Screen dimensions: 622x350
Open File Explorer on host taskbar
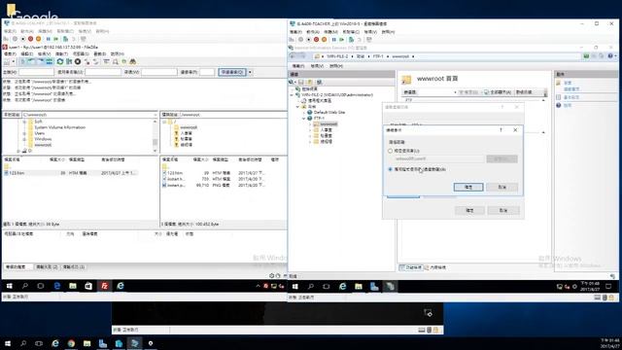(x=86, y=343)
